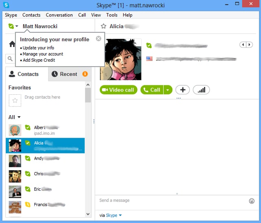Open the emoticon smiley picker
The width and height of the screenshot is (261, 223).
click(x=252, y=201)
